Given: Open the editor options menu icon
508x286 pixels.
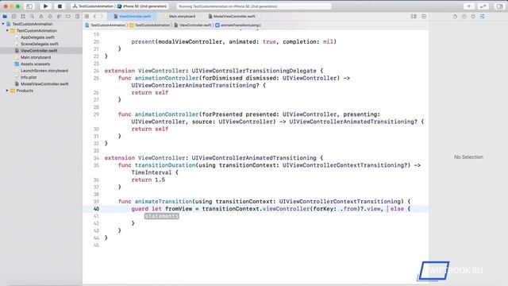Looking at the screenshot, I should pyautogui.click(x=414, y=16).
